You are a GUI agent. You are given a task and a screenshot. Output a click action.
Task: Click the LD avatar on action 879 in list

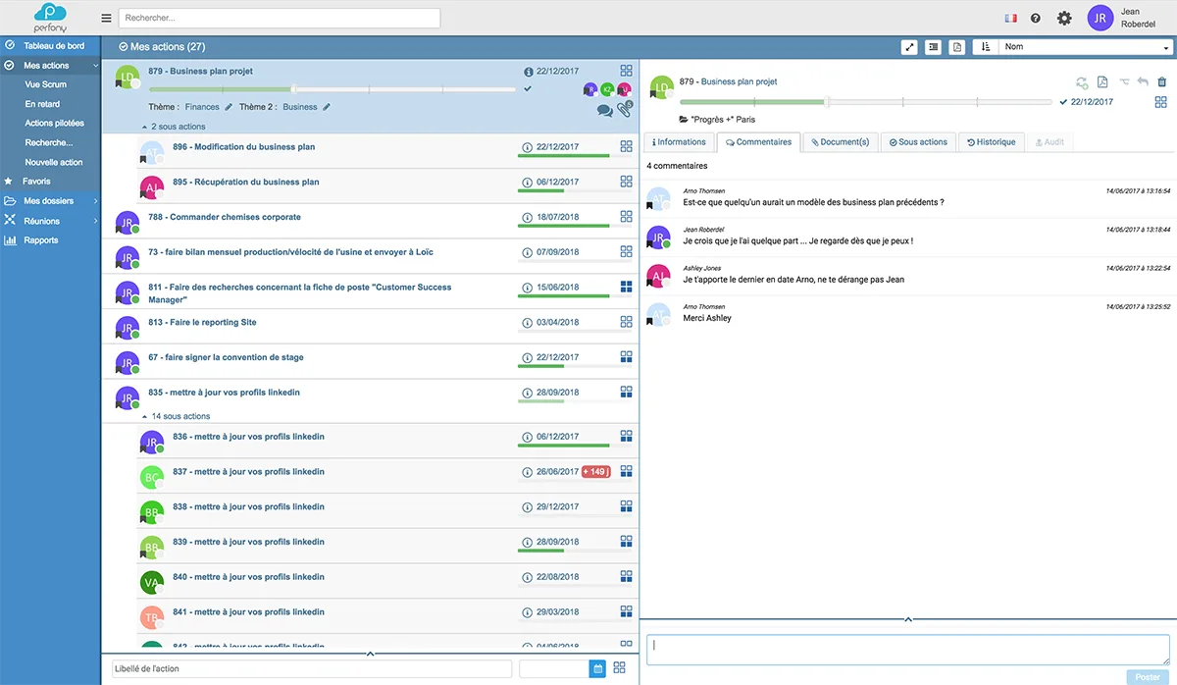coord(128,78)
